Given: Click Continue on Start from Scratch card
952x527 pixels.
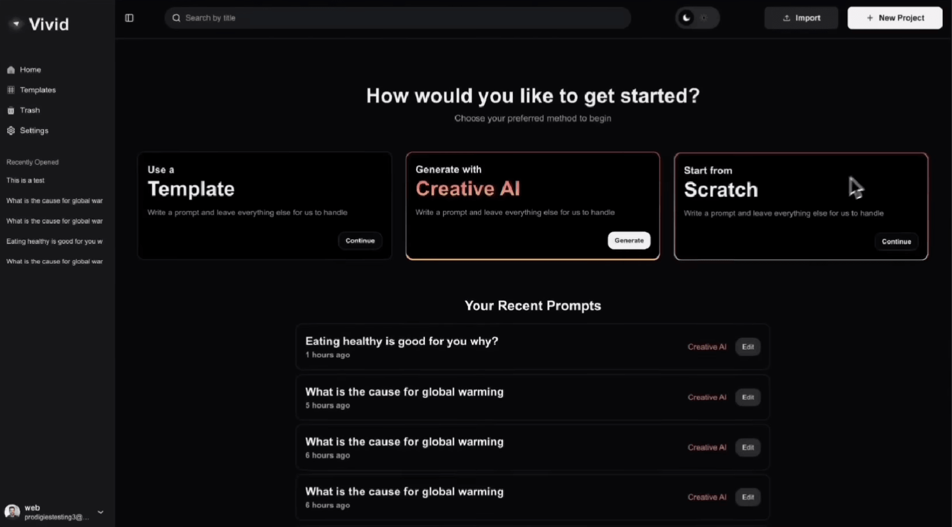Looking at the screenshot, I should (x=896, y=241).
